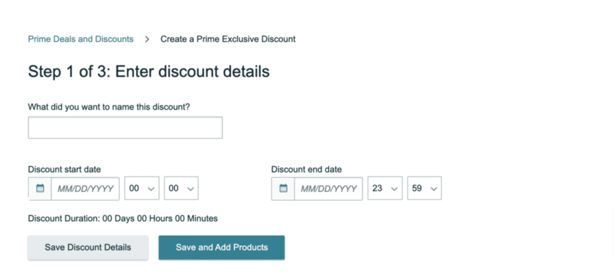This screenshot has height=277, width=614.
Task: Click the 'Discount end date' label
Action: (x=306, y=169)
